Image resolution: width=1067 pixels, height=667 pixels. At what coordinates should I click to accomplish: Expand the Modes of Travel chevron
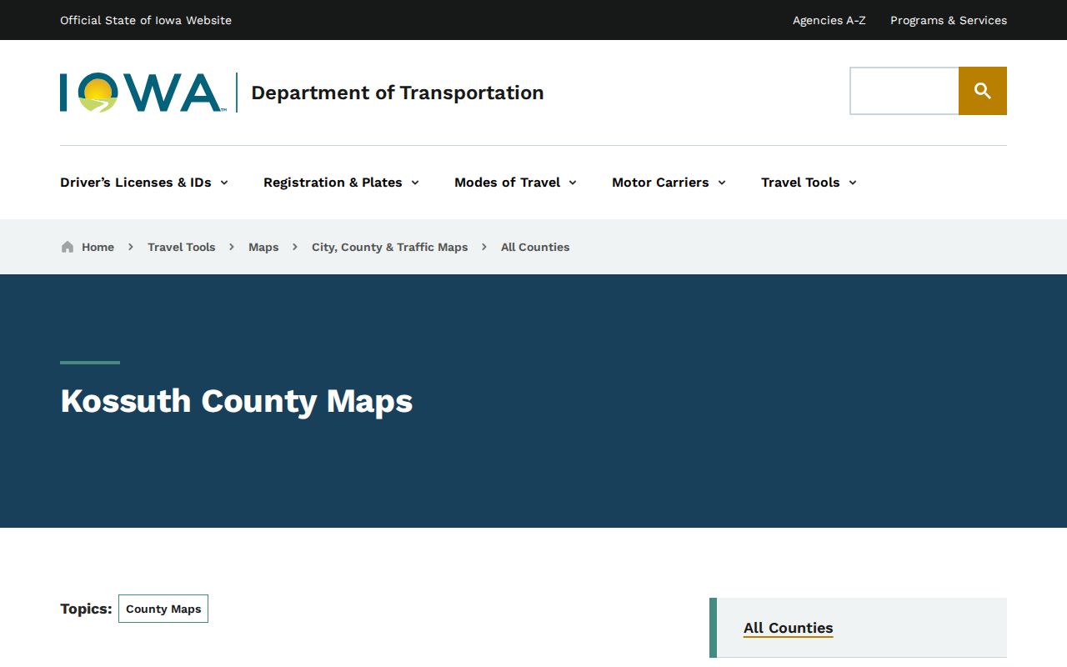(x=573, y=183)
